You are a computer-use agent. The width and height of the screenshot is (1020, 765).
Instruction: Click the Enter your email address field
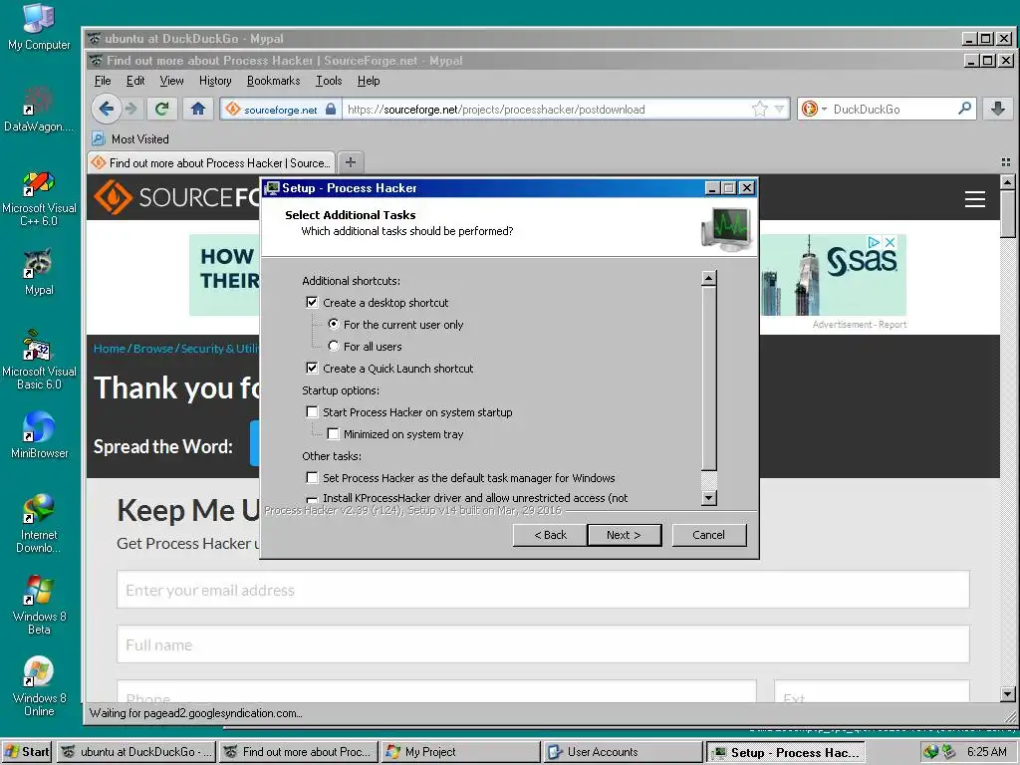(x=543, y=590)
